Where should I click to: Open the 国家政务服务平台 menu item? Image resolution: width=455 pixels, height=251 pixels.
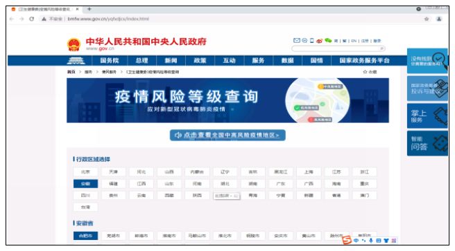[364, 60]
